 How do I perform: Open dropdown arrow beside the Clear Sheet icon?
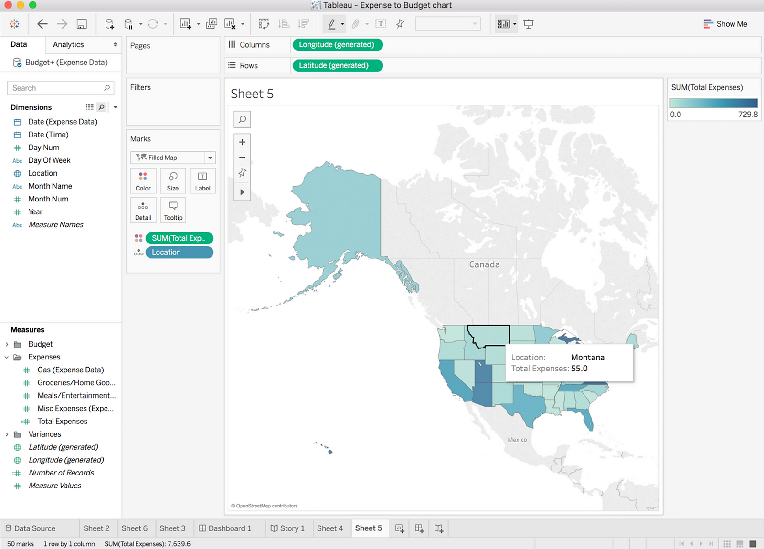(243, 24)
